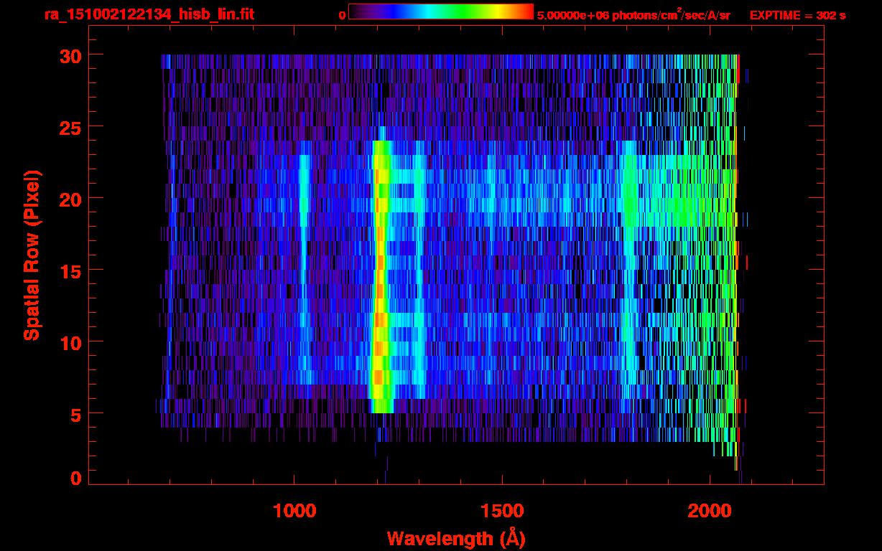
Task: Click the filename ra_151002122134_hisb_lin.fit
Action: [149, 14]
